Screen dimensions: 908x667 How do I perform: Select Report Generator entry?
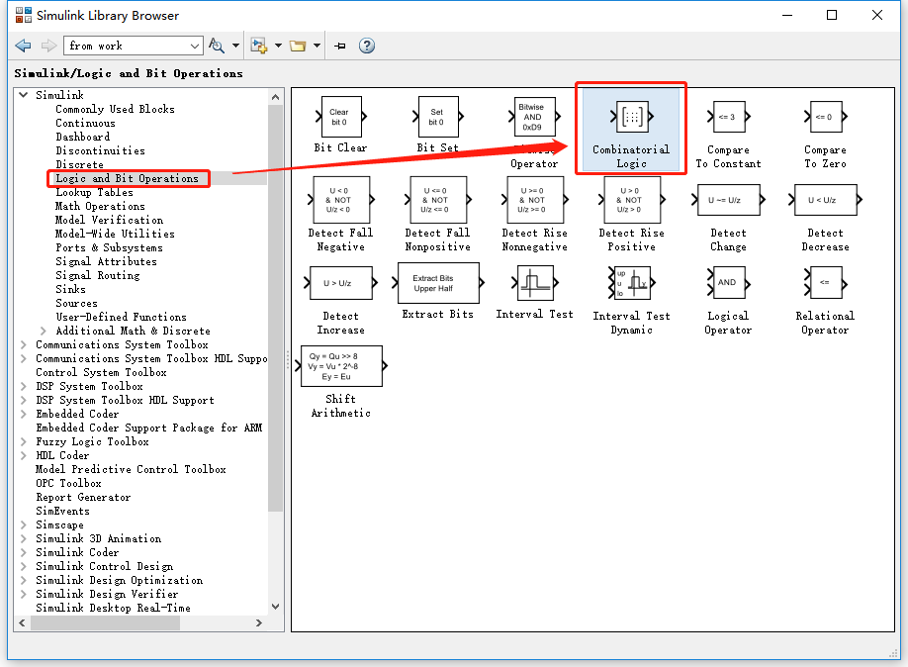click(x=83, y=497)
